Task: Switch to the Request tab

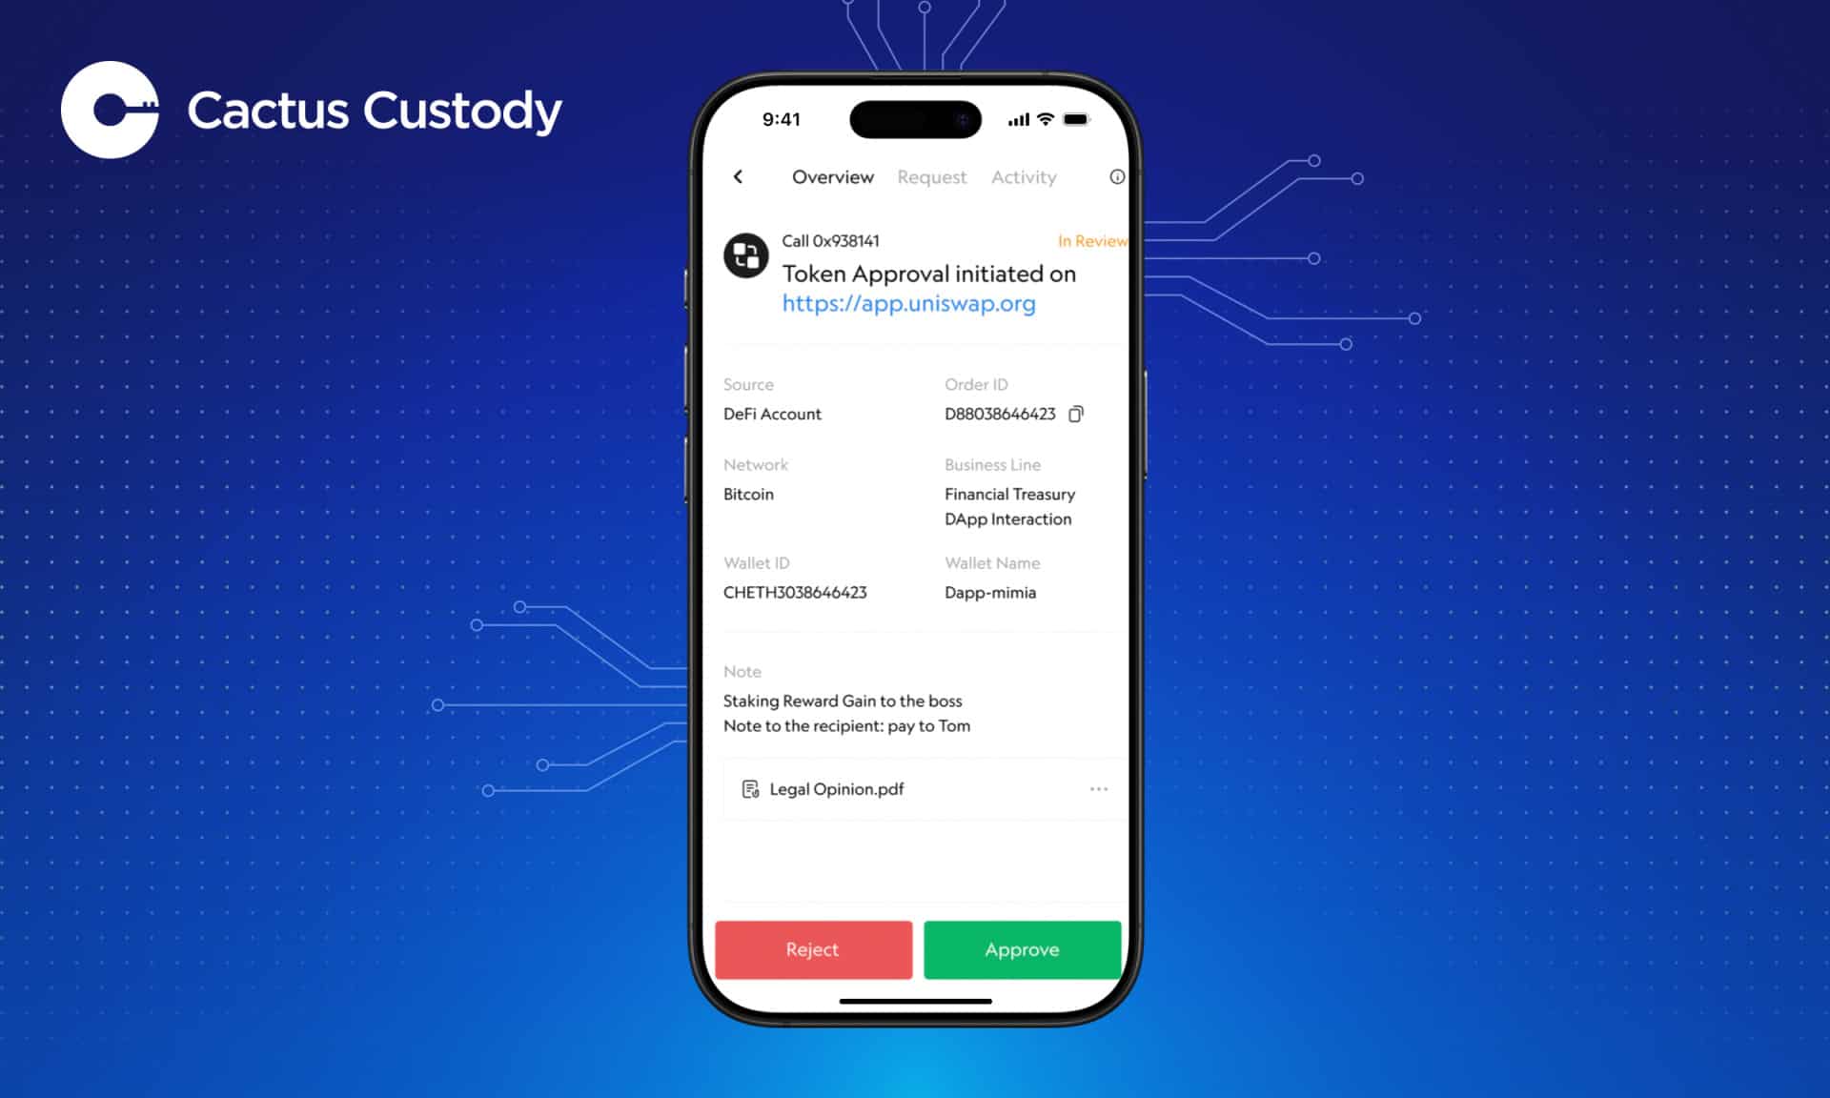Action: pos(932,176)
